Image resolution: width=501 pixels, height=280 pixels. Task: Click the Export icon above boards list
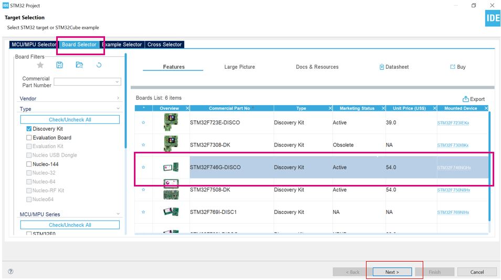coord(465,99)
